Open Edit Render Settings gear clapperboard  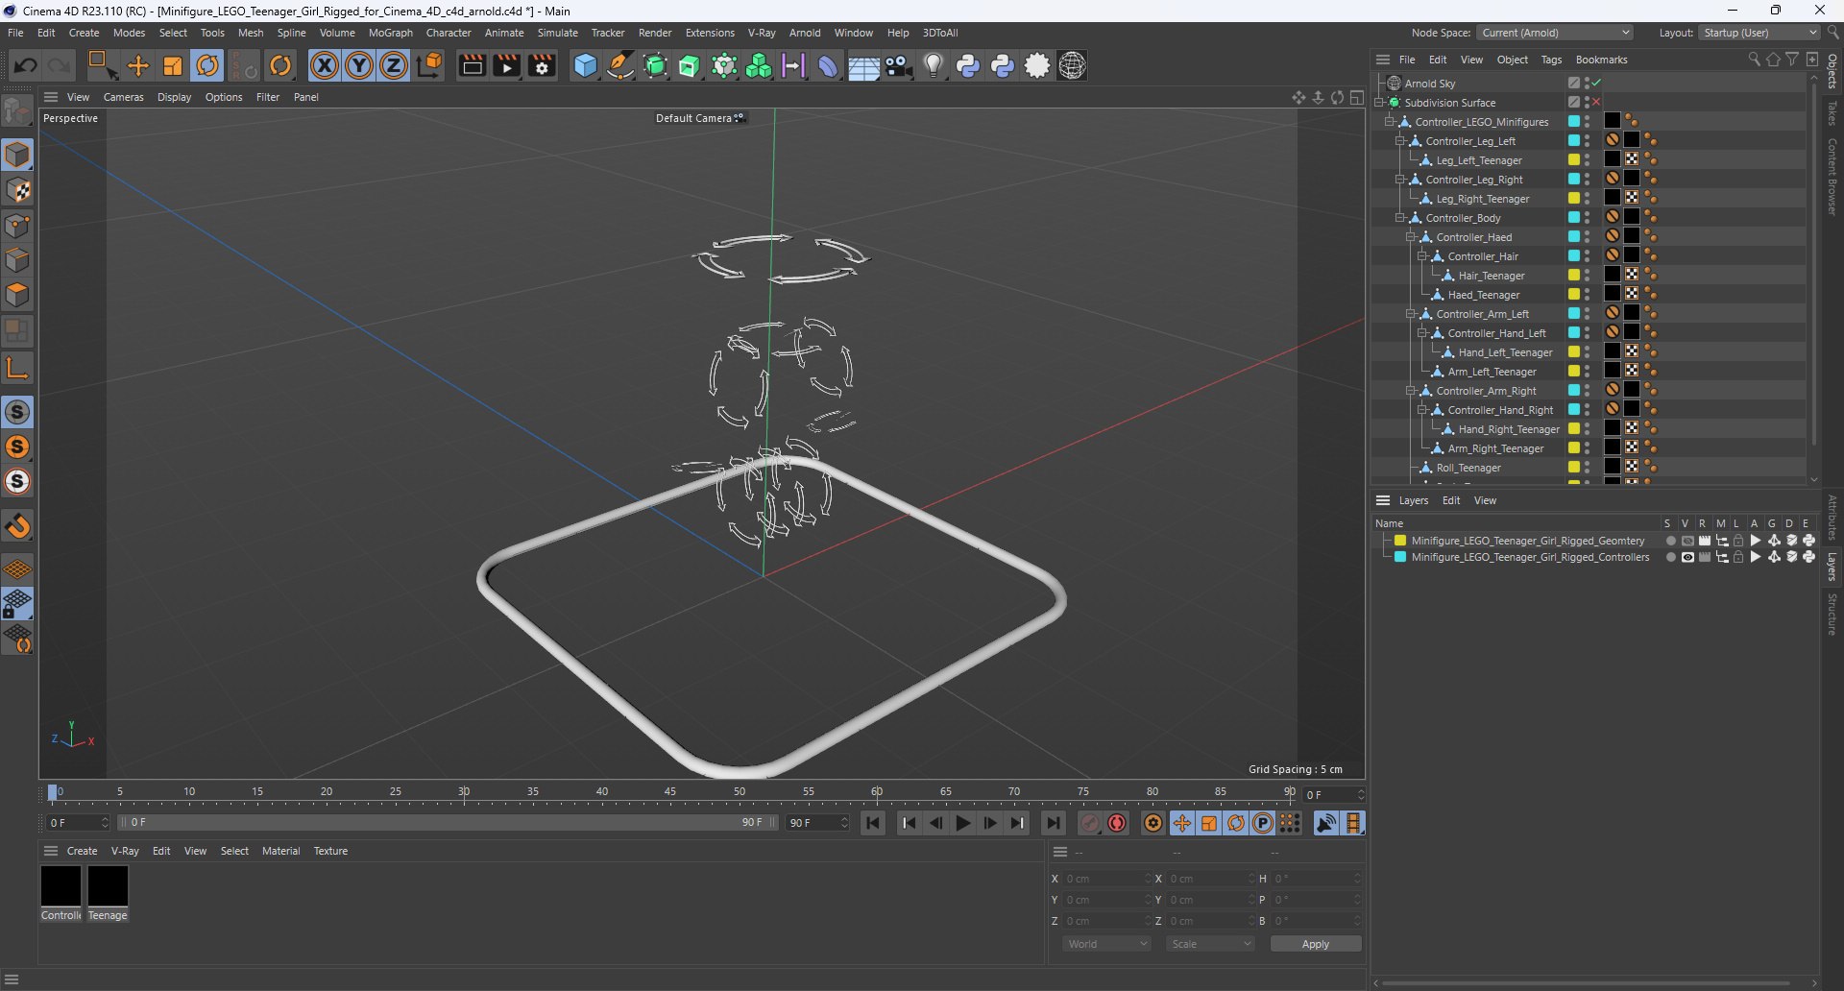click(542, 65)
